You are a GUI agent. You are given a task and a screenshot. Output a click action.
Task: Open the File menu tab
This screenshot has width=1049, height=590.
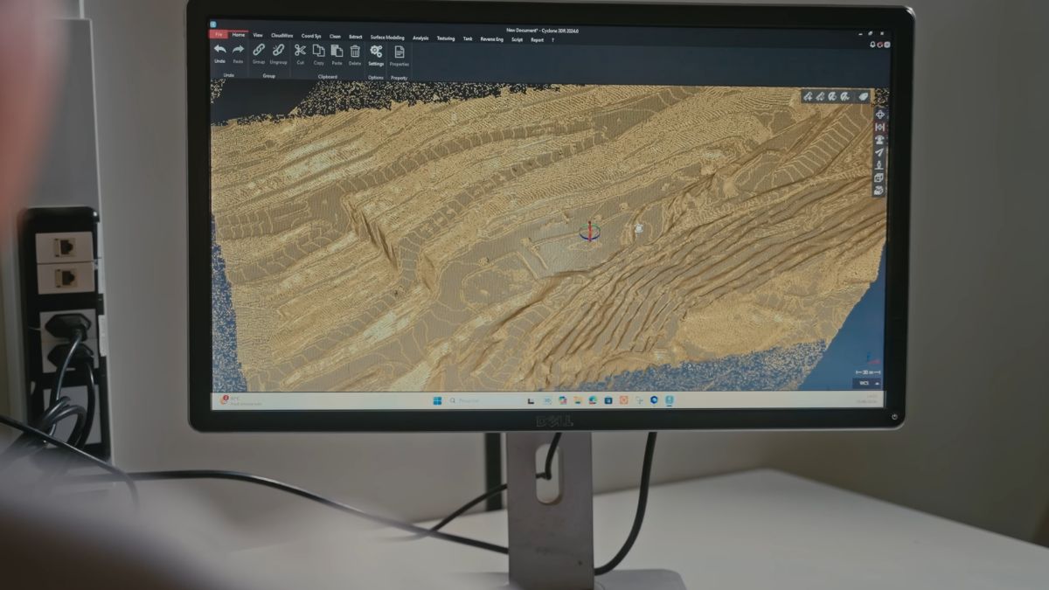click(x=219, y=35)
